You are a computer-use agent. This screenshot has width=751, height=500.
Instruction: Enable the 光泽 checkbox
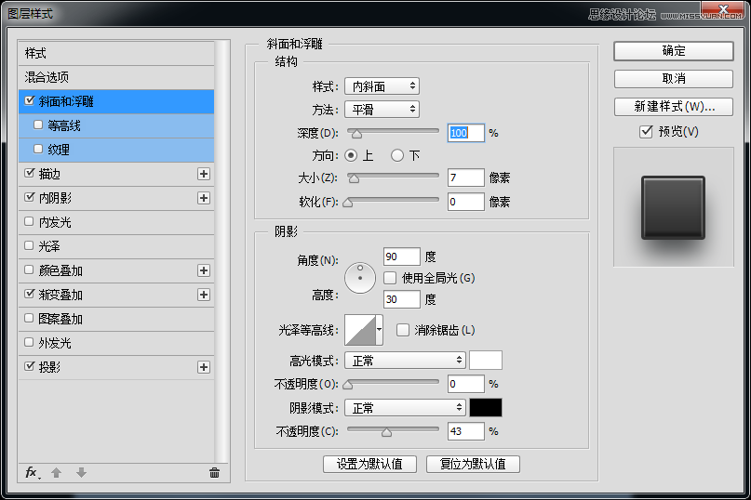coord(29,245)
